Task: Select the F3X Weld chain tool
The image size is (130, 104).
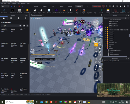Action: (100, 62)
